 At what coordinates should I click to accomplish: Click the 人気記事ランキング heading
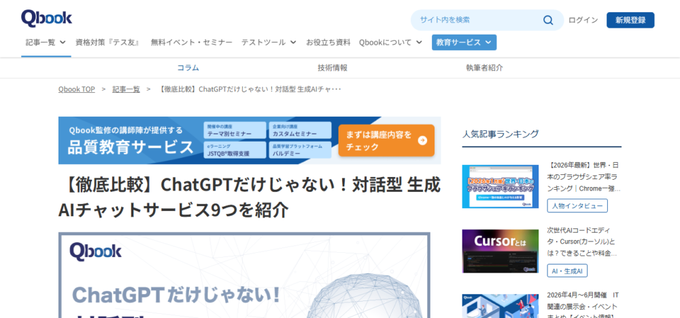click(x=500, y=134)
